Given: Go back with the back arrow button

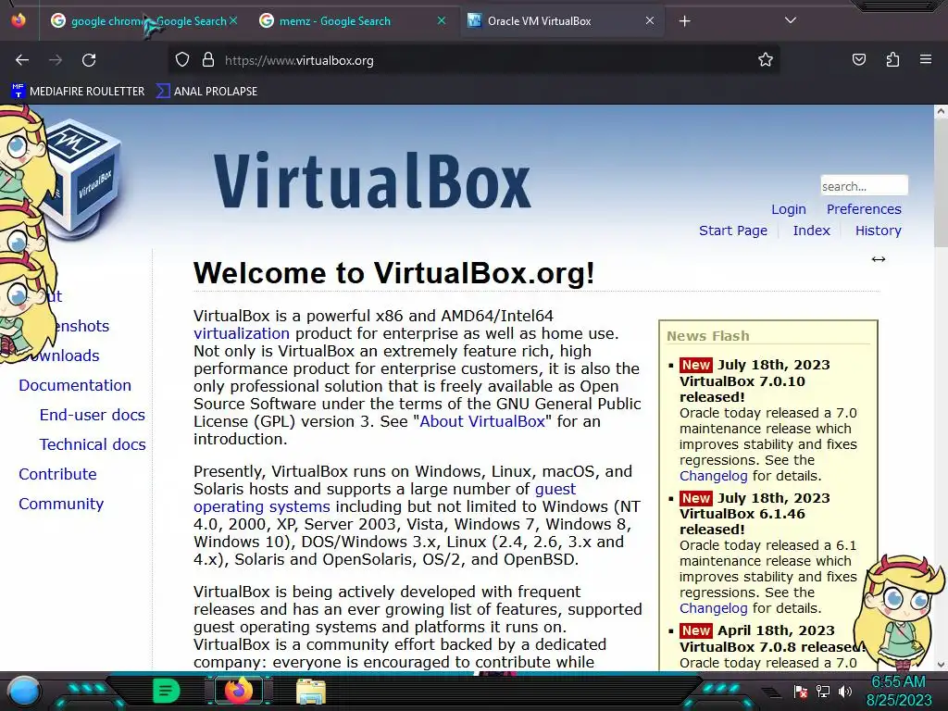Looking at the screenshot, I should (x=22, y=60).
